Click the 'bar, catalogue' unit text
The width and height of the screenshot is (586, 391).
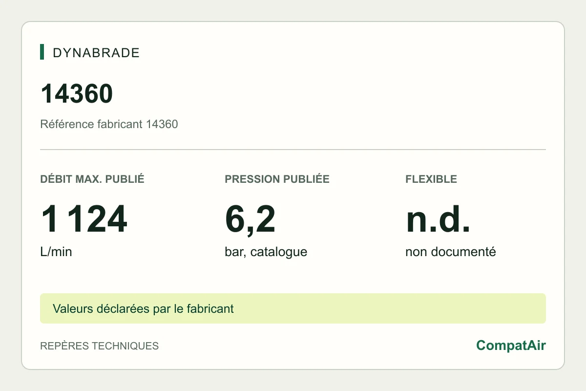pos(266,252)
